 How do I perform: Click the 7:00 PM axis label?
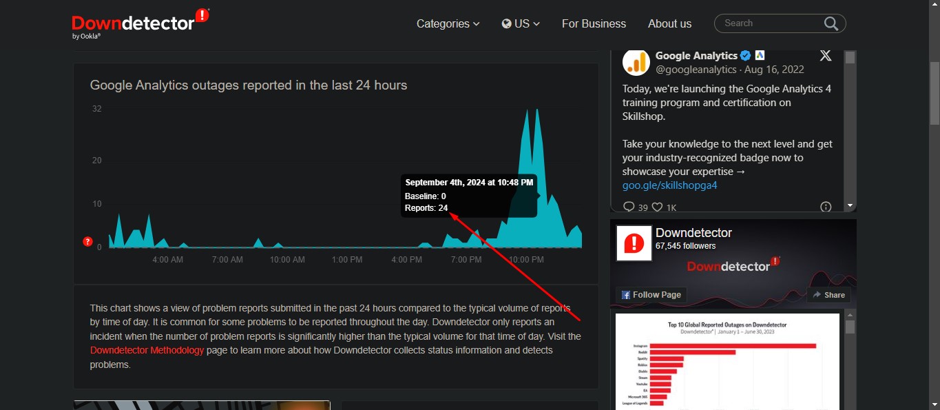click(466, 260)
